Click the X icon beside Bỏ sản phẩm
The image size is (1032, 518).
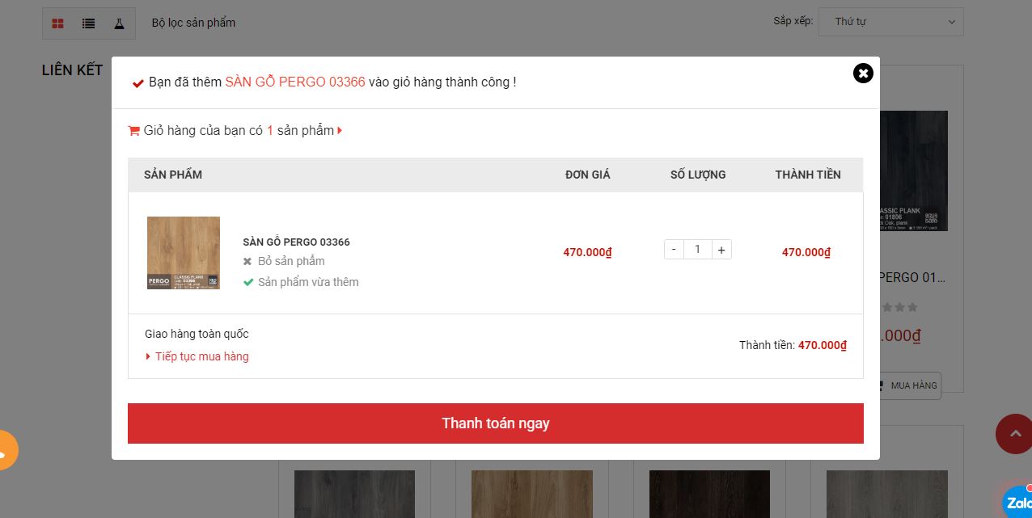tap(247, 261)
